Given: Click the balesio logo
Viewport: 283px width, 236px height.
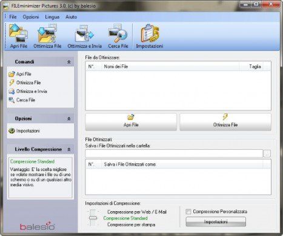Looking at the screenshot, I should tap(38, 226).
